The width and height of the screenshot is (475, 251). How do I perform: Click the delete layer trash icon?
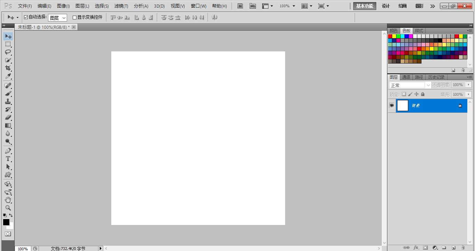click(x=463, y=248)
